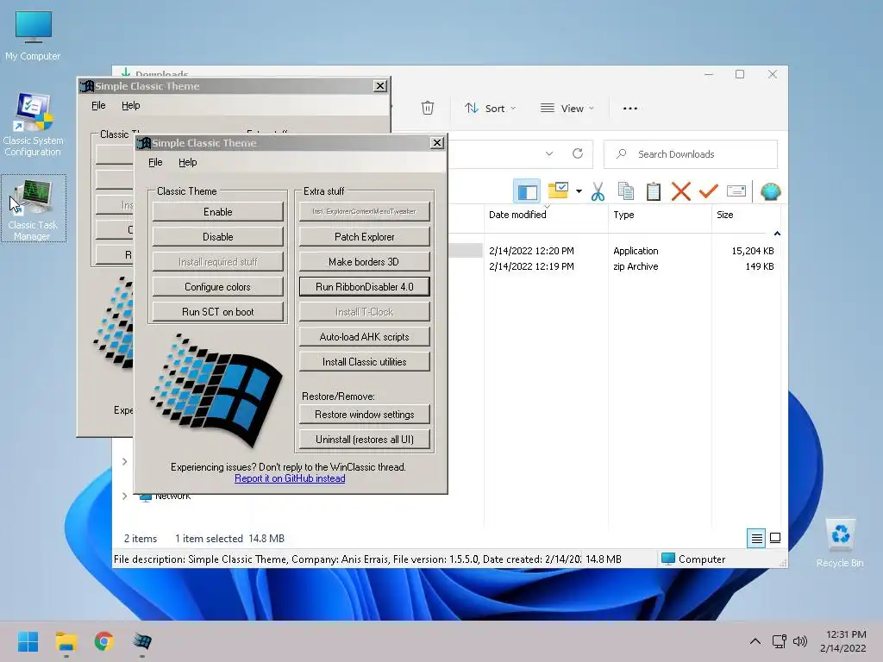The height and width of the screenshot is (662, 883).
Task: Click Patch Explorer button
Action: (x=365, y=236)
